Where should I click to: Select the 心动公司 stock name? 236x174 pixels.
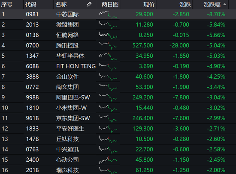click(67, 160)
